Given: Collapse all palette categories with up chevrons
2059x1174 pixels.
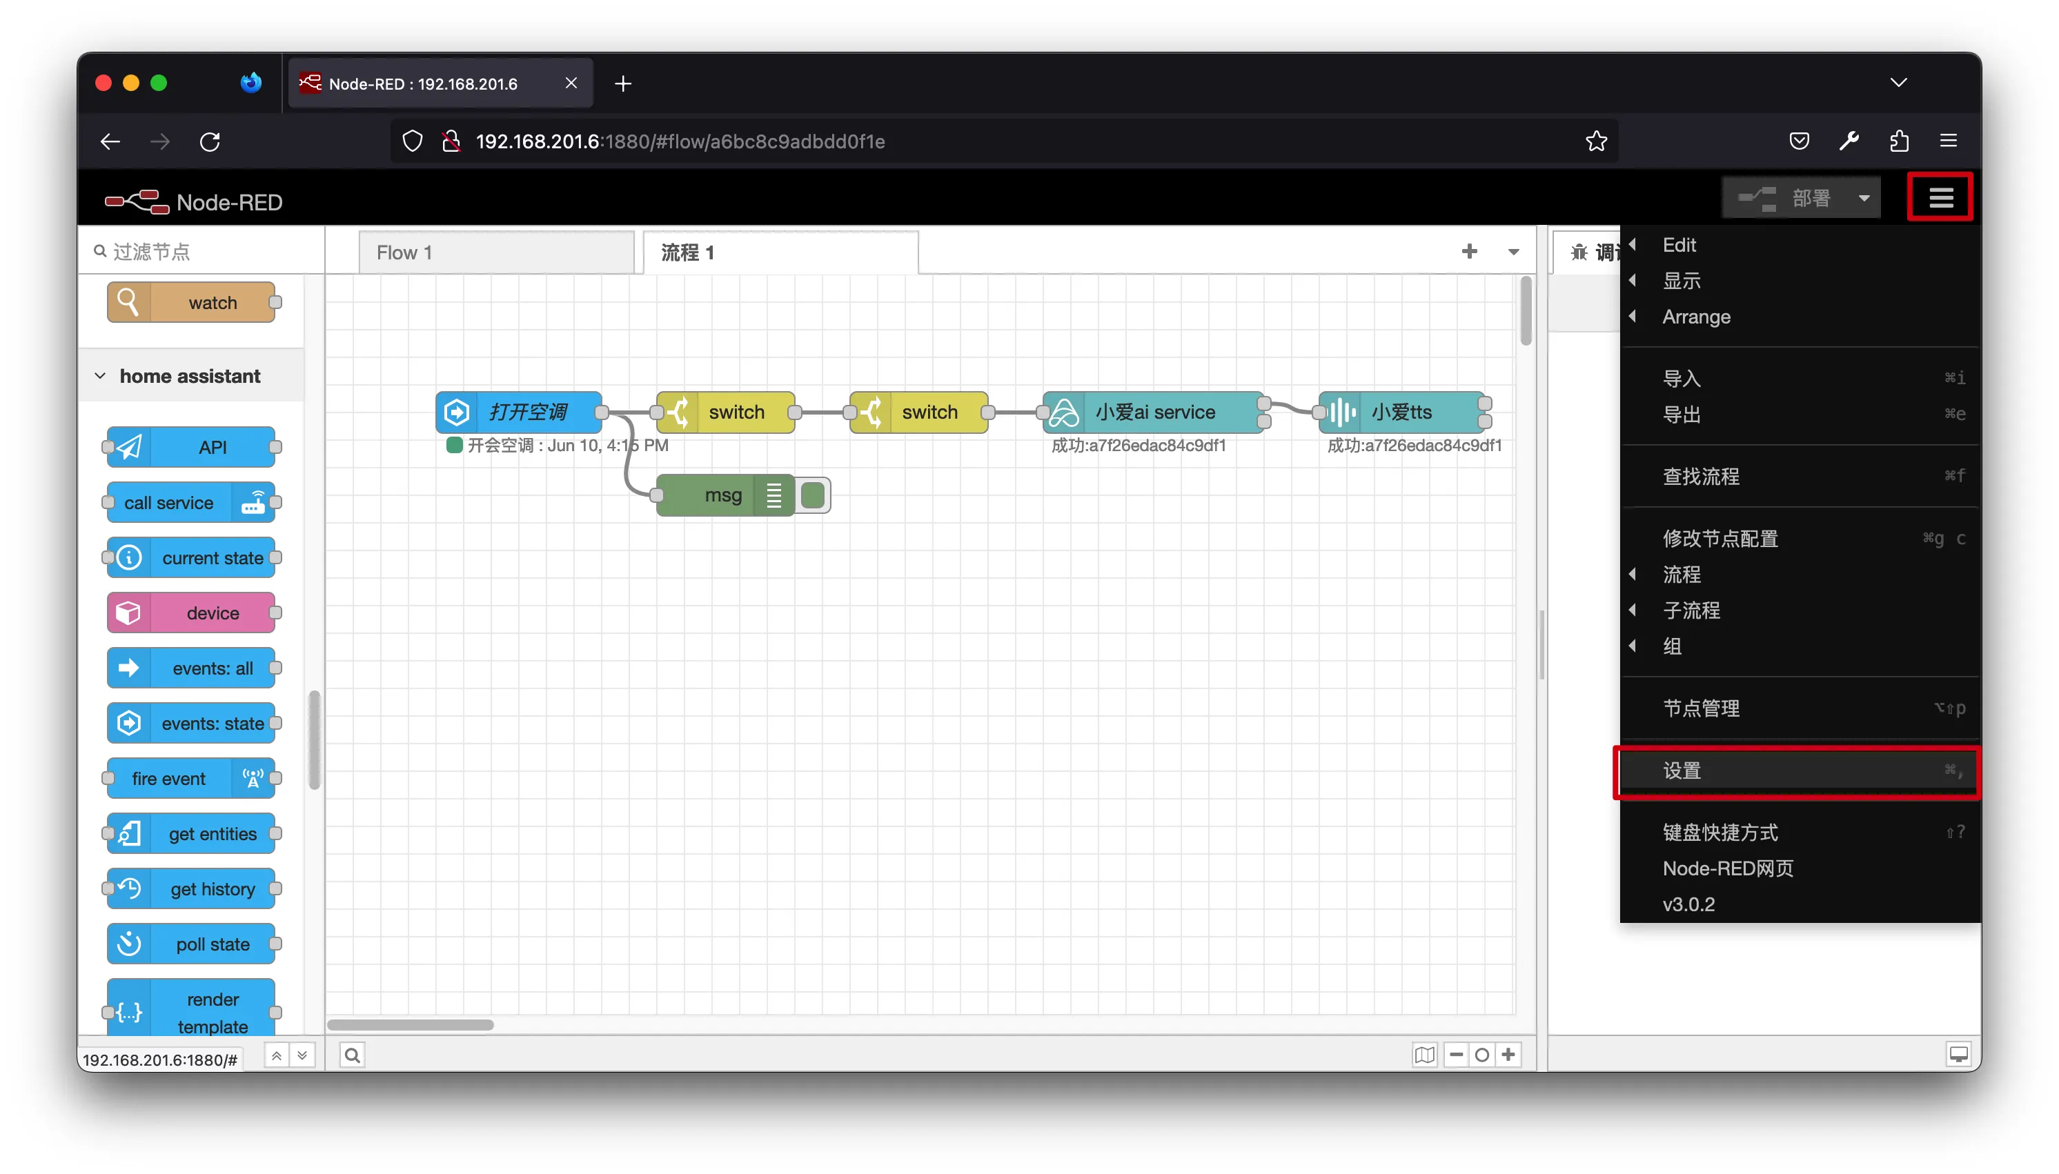Looking at the screenshot, I should [276, 1055].
